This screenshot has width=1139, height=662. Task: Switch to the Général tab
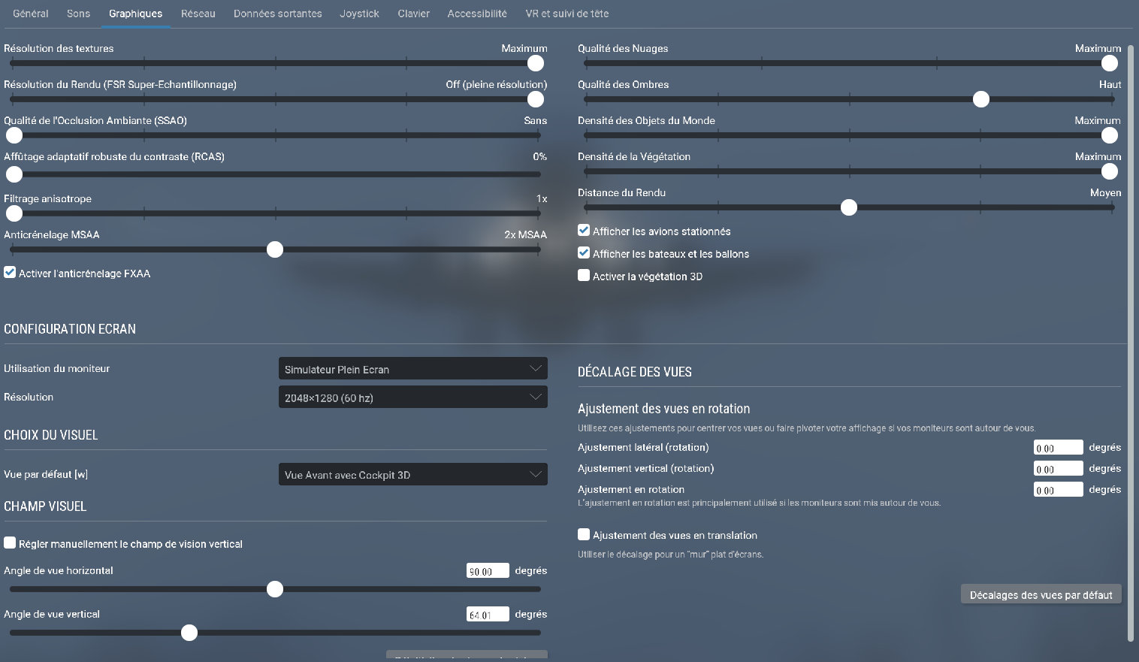tap(31, 14)
